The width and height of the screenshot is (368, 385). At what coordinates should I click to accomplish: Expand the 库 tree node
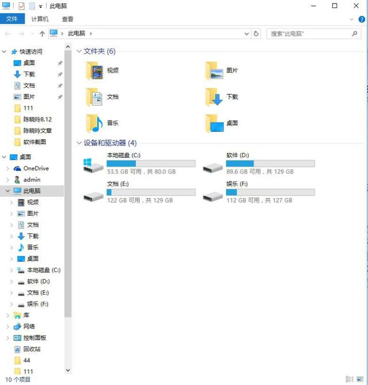7,315
